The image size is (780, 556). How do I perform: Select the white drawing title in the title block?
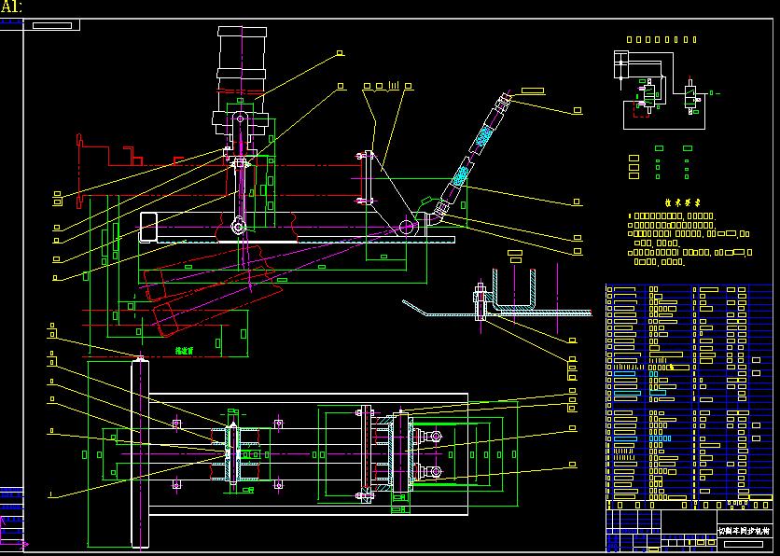pos(745,530)
